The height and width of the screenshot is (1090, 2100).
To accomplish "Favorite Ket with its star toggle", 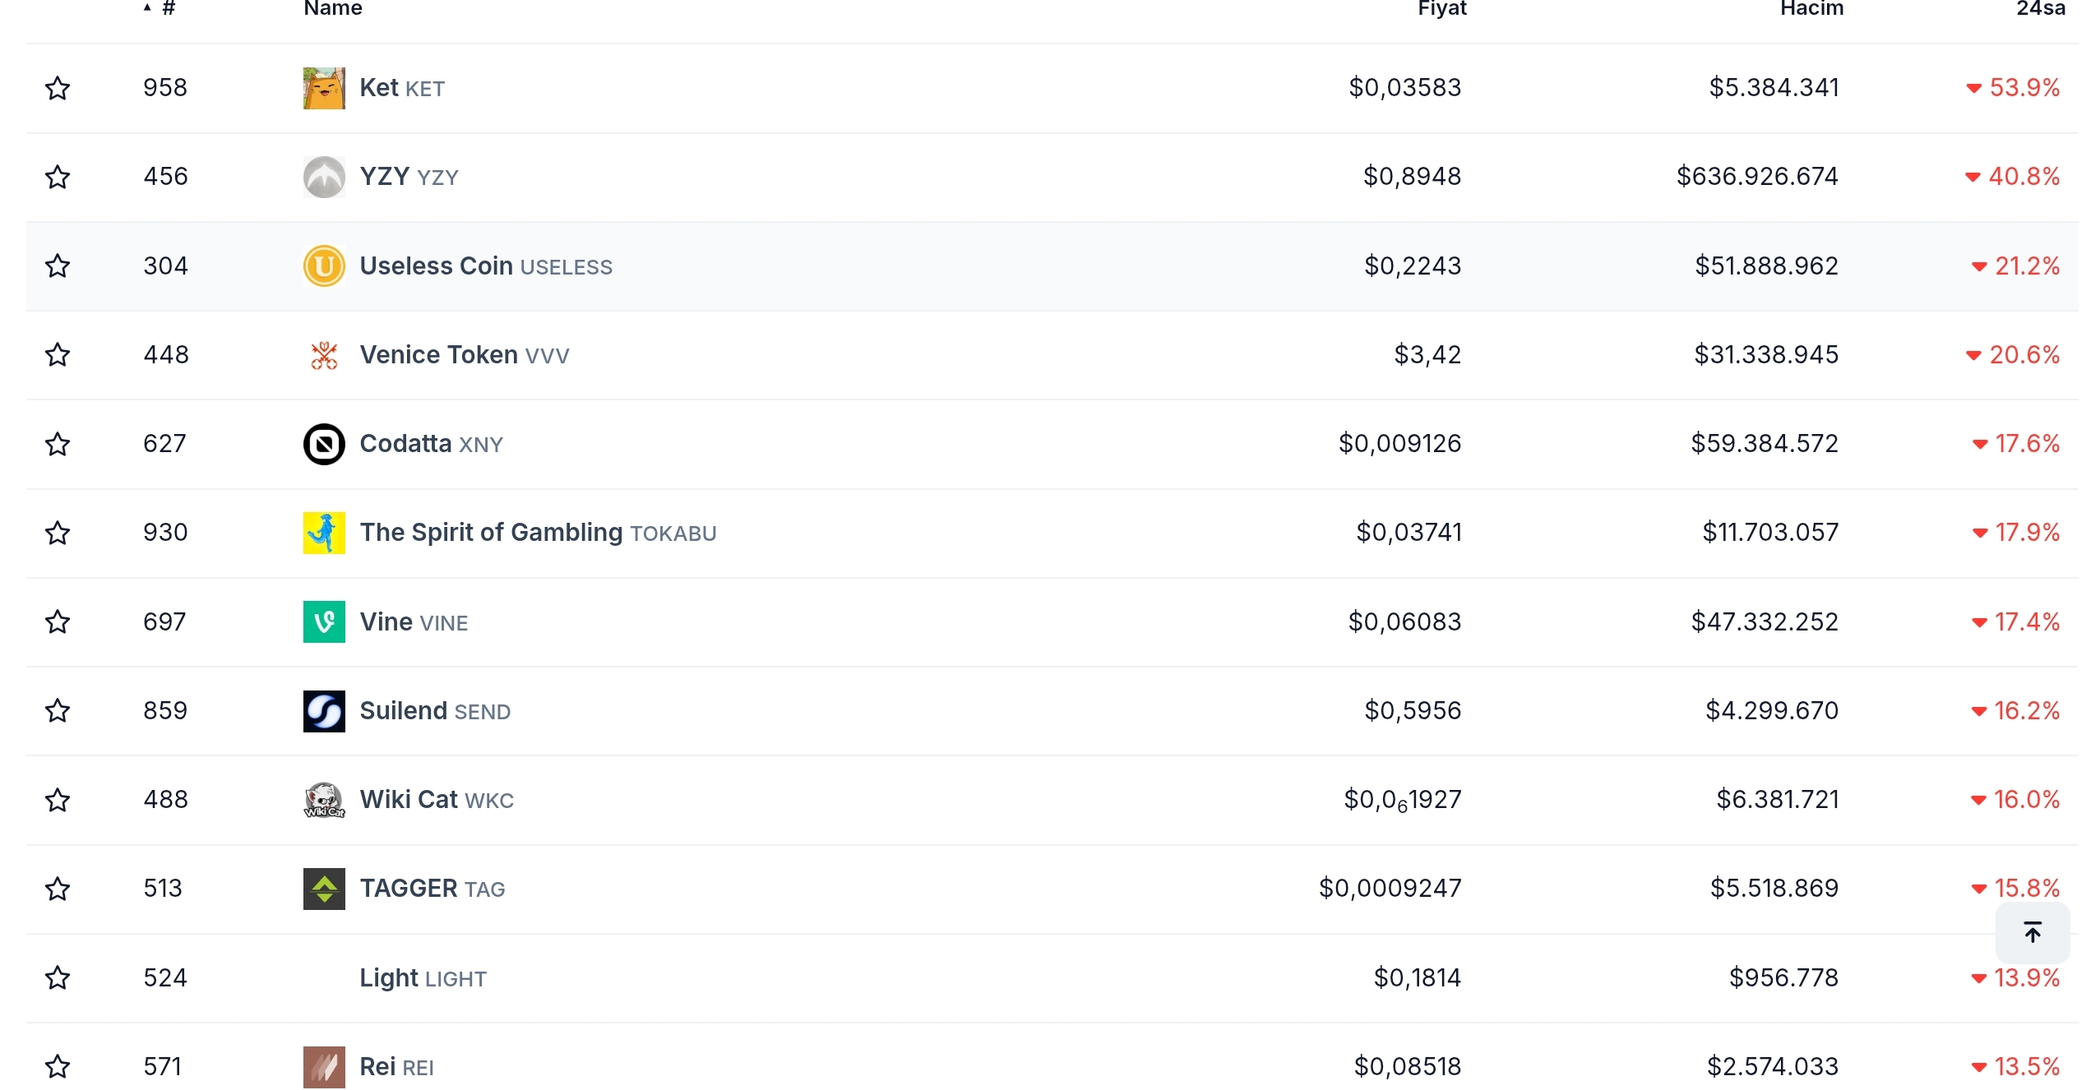I will pyautogui.click(x=58, y=88).
